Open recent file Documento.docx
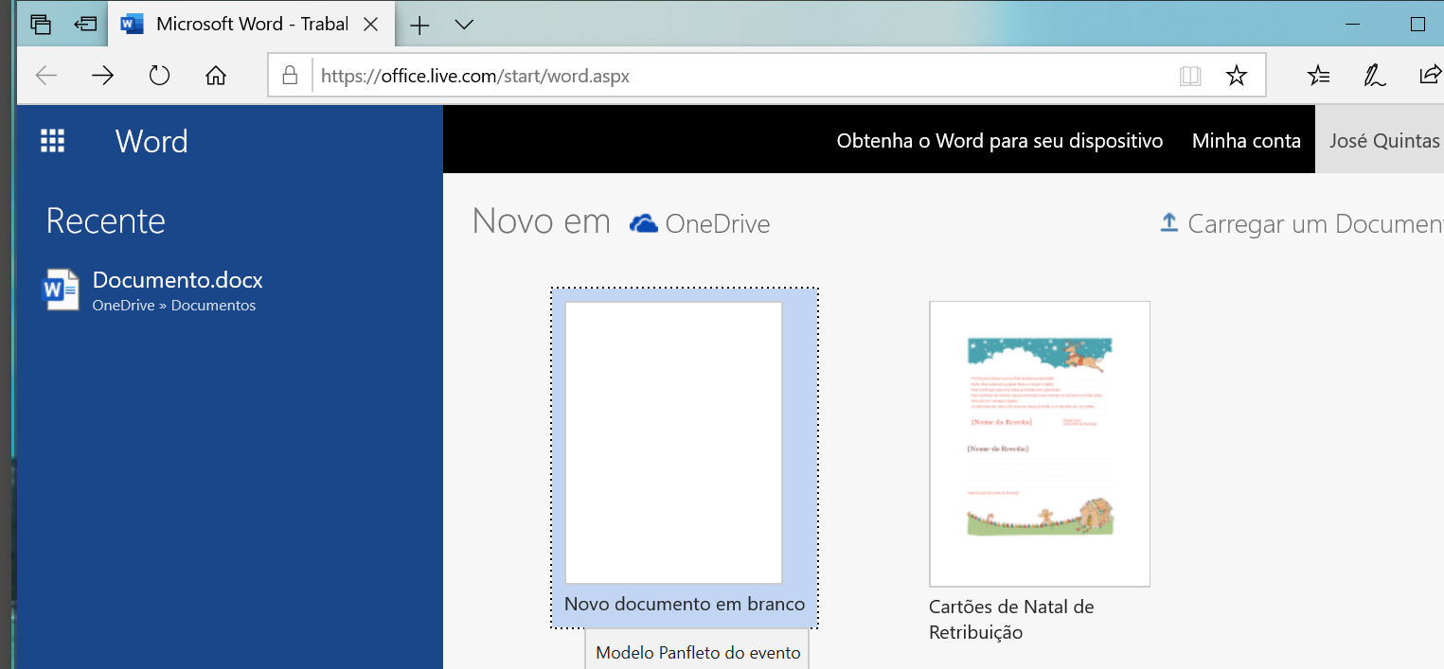This screenshot has width=1444, height=669. coord(177,281)
